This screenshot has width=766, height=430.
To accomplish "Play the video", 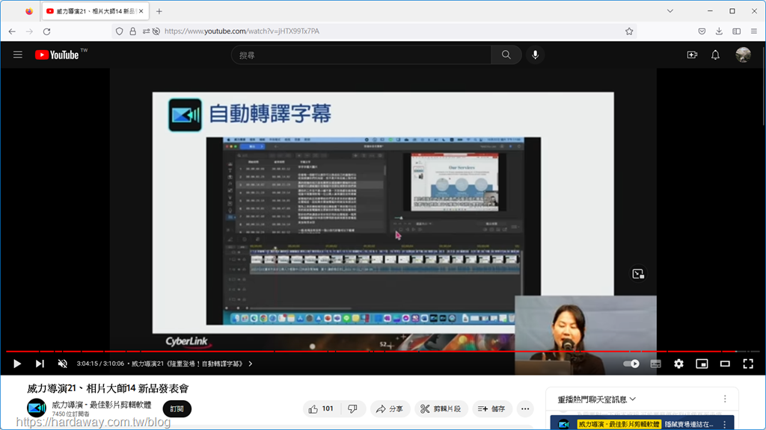I will (x=17, y=364).
